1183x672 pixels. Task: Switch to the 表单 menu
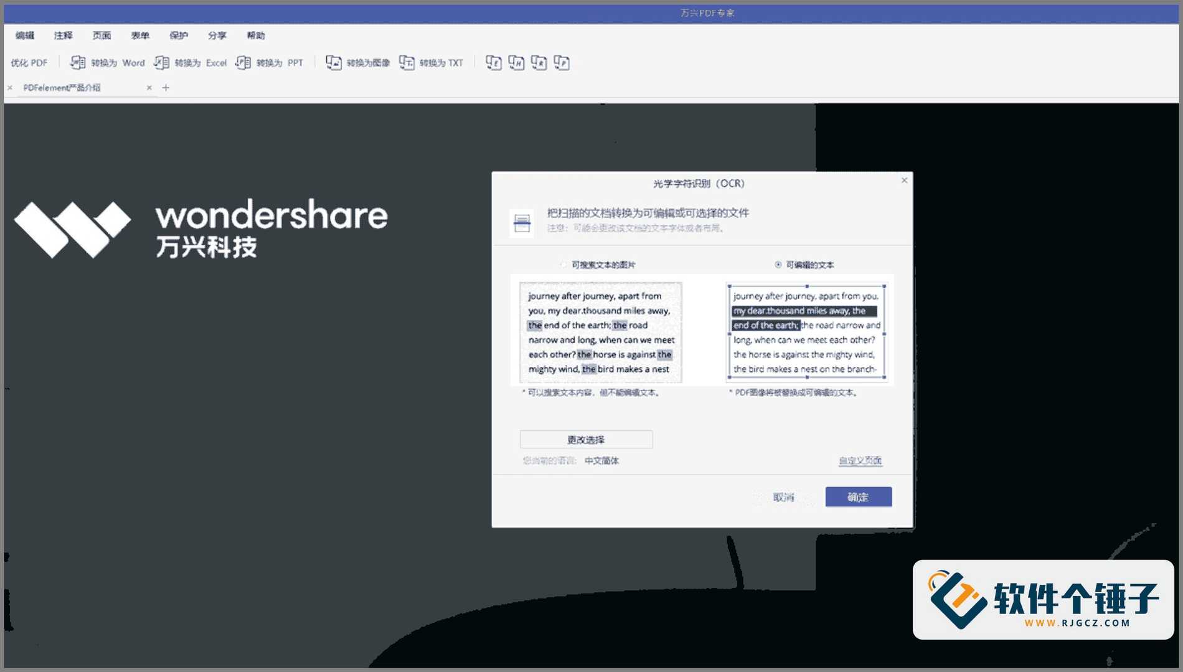click(x=141, y=35)
